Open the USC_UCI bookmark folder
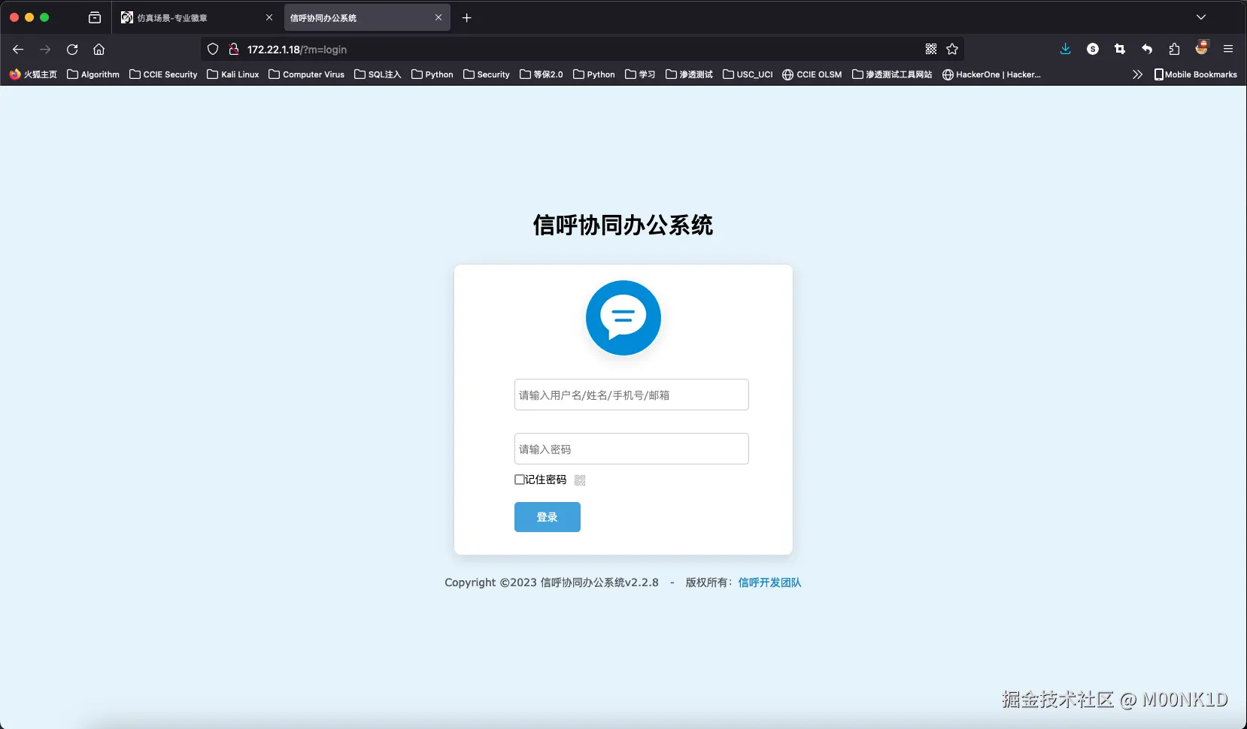 pos(748,74)
